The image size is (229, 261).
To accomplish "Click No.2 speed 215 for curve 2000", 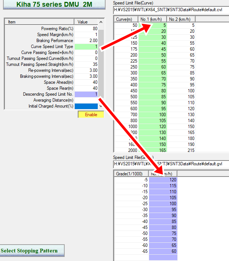I will [181, 150].
